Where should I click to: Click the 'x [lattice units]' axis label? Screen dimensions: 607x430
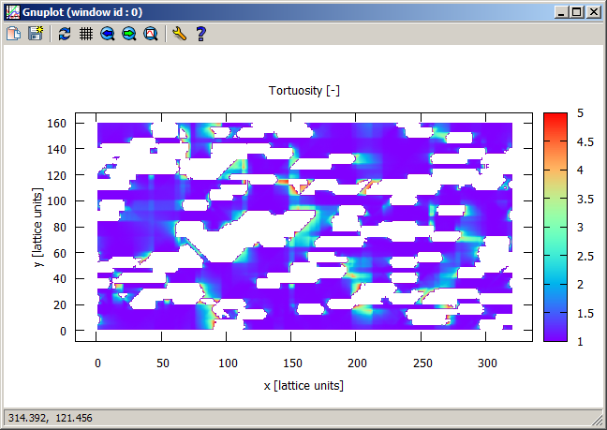tap(303, 384)
